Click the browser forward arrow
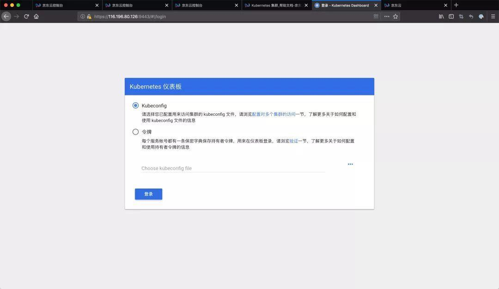 pyautogui.click(x=17, y=17)
